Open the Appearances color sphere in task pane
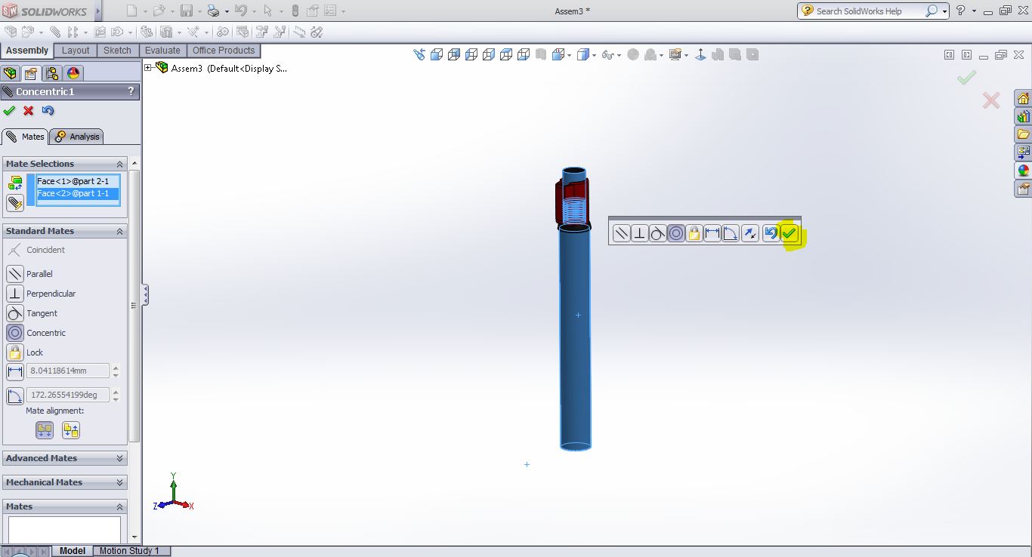1032x557 pixels. point(1023,171)
